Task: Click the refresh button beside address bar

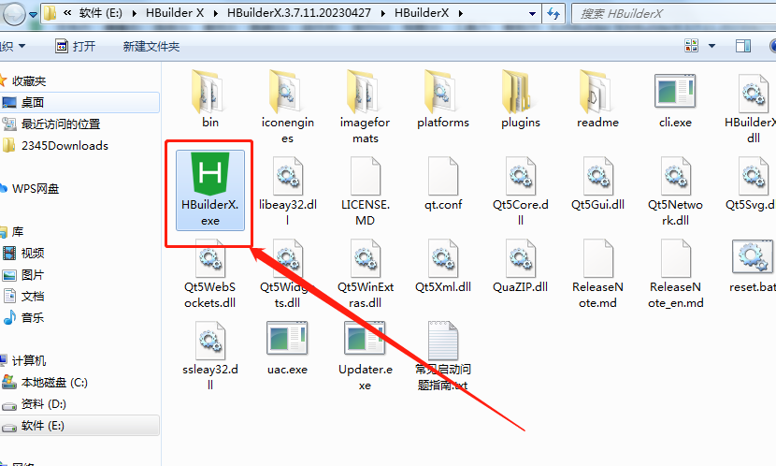Action: [553, 13]
